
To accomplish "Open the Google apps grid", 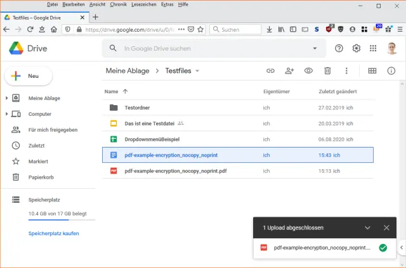I will tap(374, 48).
